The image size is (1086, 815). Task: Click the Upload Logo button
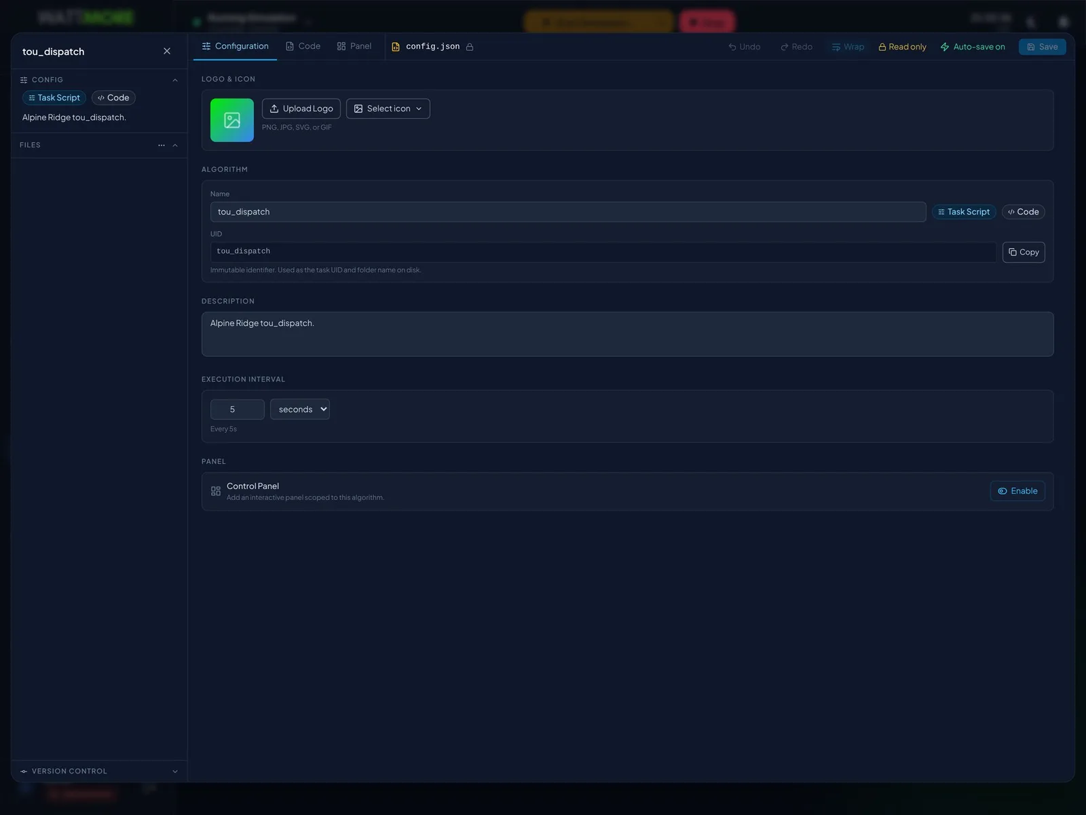tap(301, 109)
